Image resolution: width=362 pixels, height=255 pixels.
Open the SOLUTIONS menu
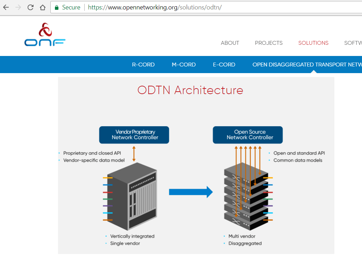pos(313,43)
